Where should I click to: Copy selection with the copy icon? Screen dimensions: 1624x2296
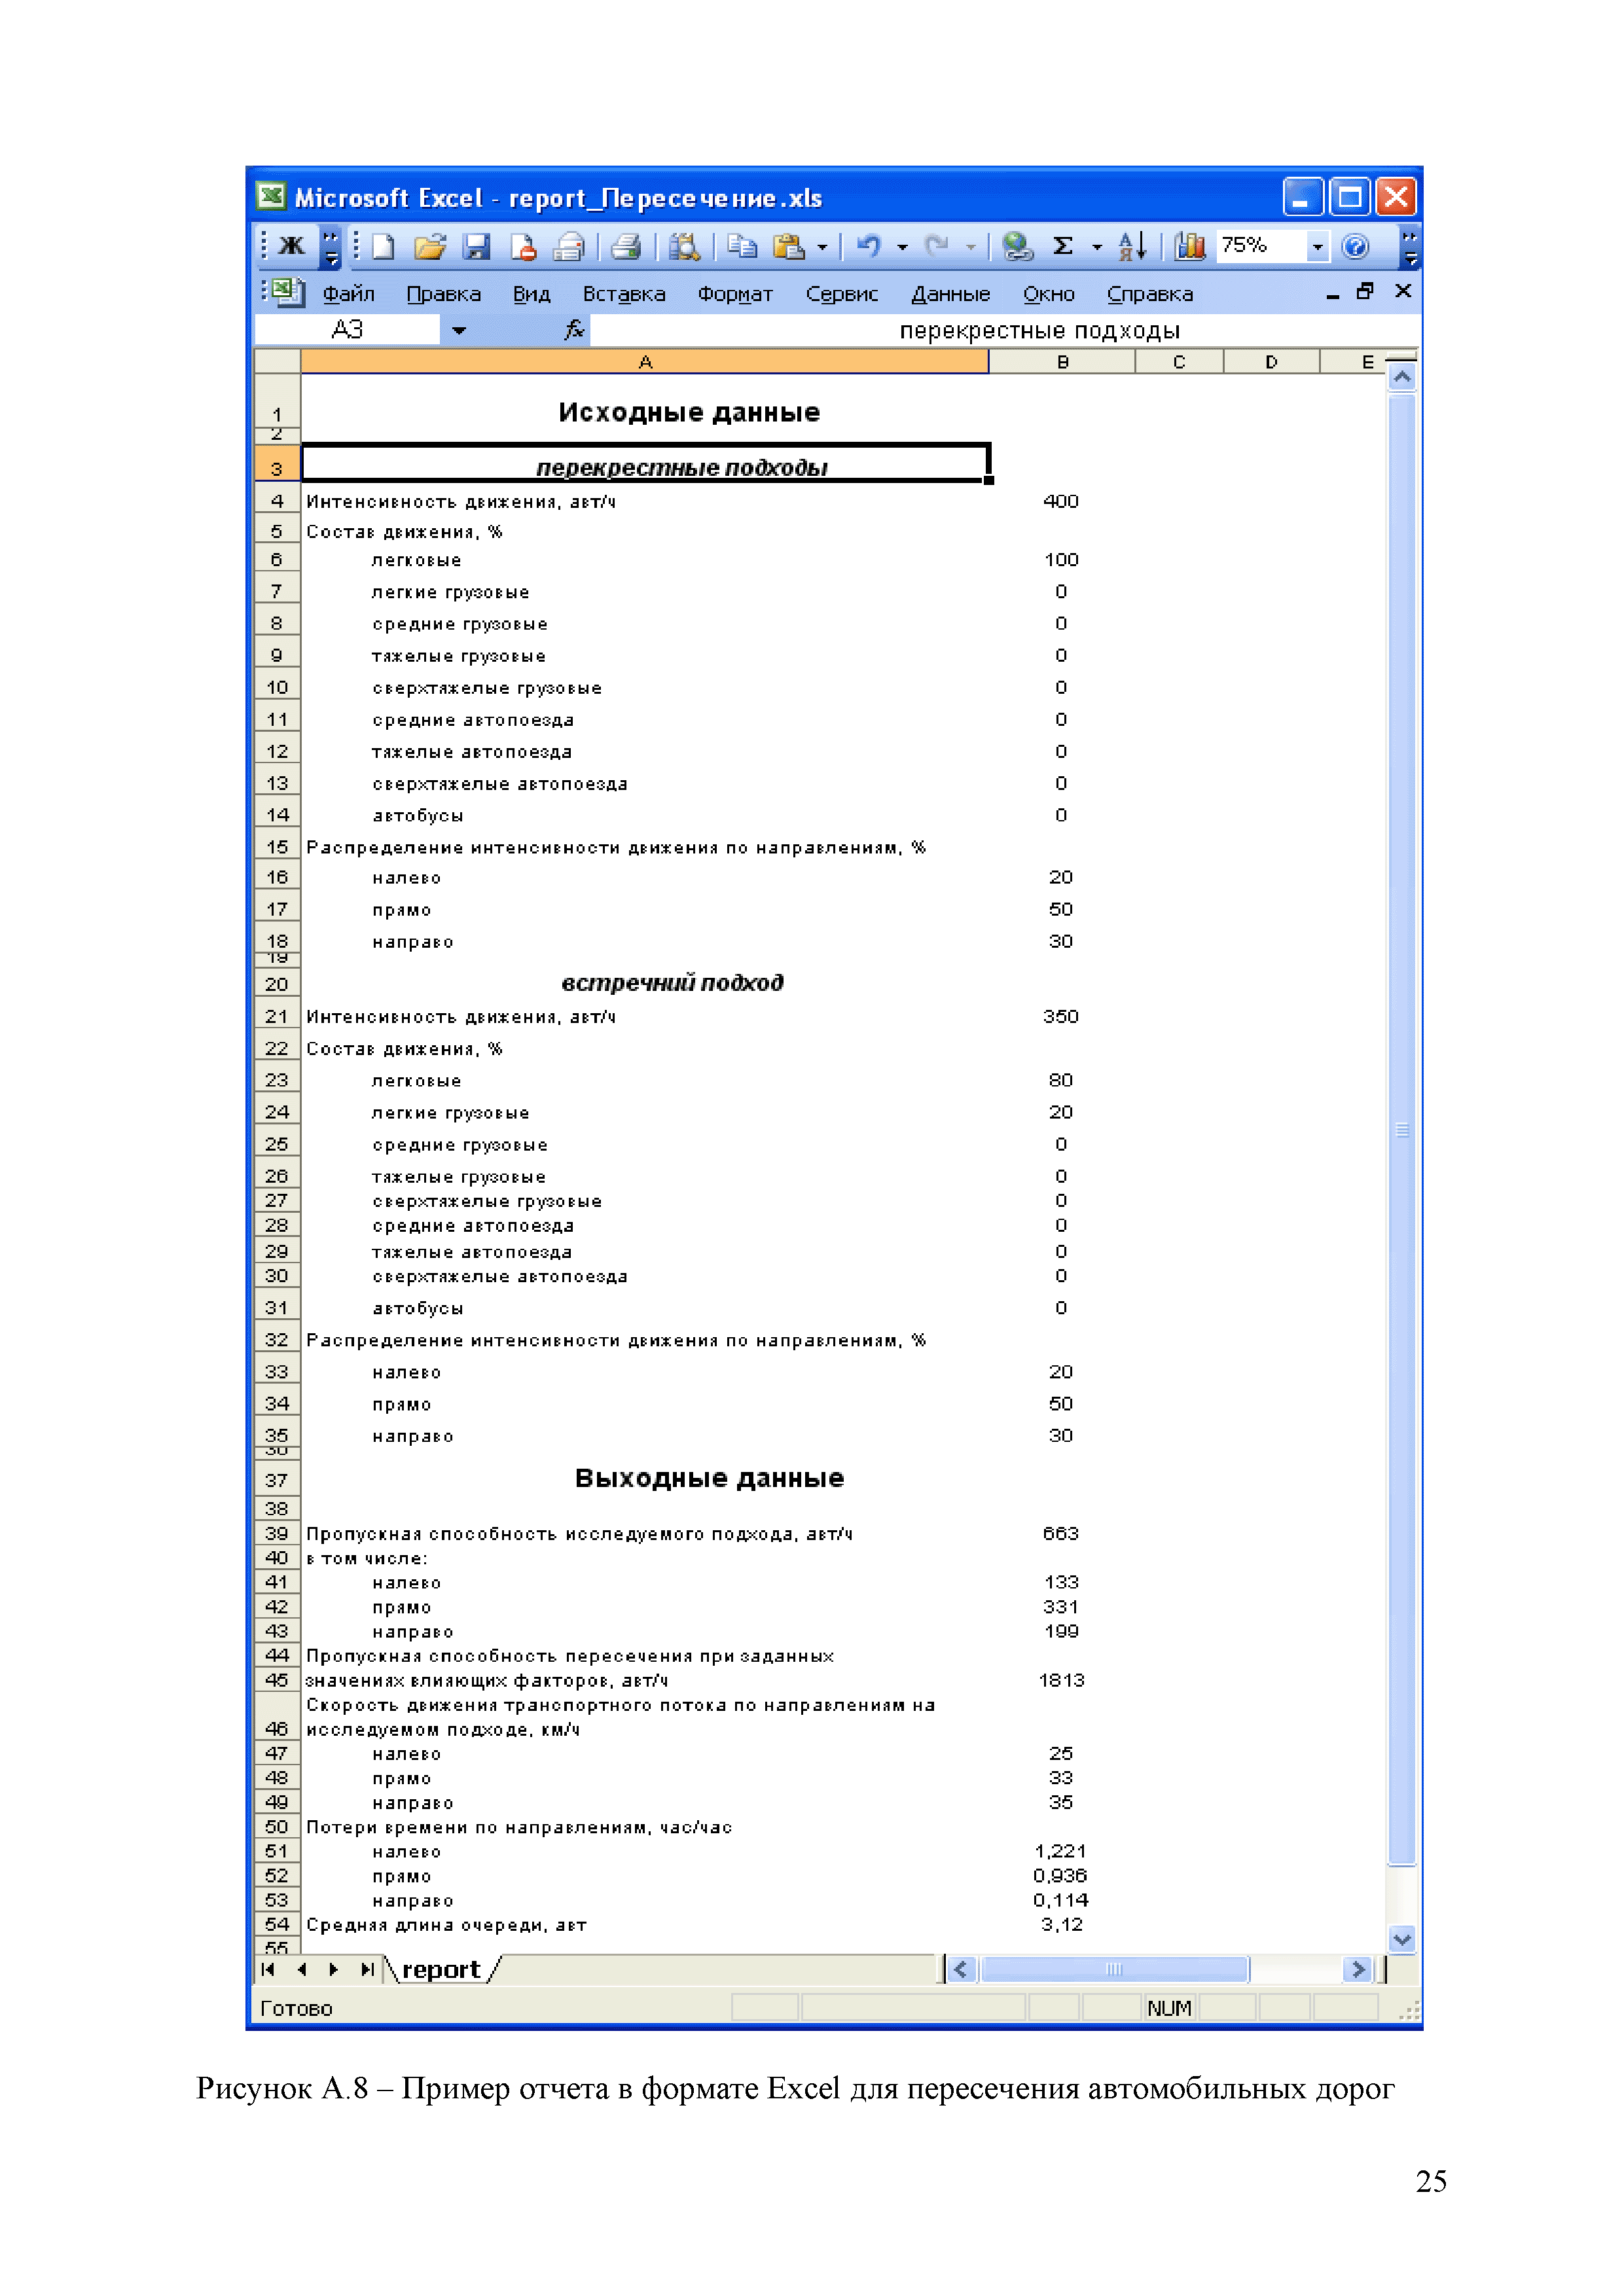pyautogui.click(x=742, y=246)
